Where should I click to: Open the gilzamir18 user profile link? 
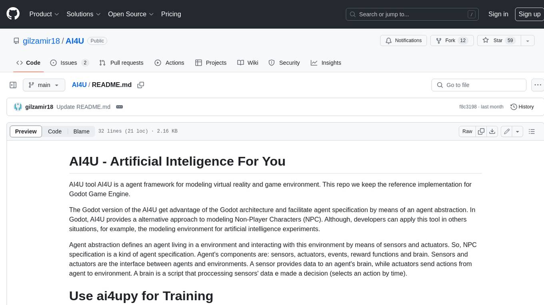click(41, 41)
